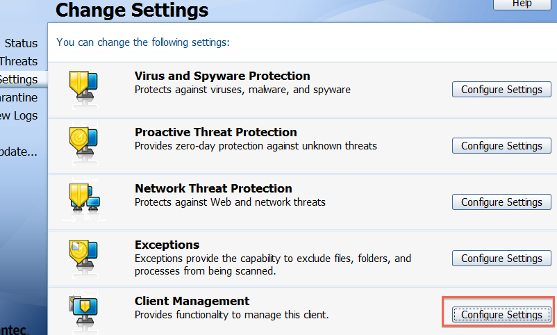Viewport: 557px width, 335px height.
Task: Configure Settings for Virus and Spyware Protection
Action: point(501,89)
